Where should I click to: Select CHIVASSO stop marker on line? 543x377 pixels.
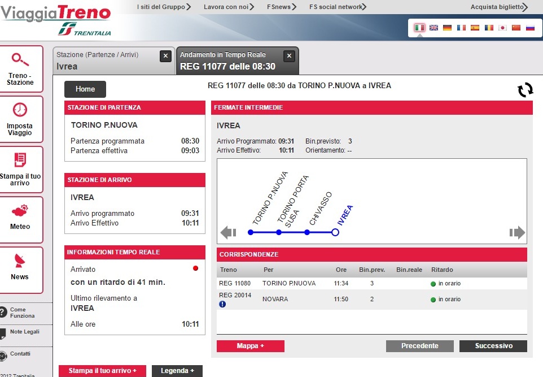pos(307,232)
